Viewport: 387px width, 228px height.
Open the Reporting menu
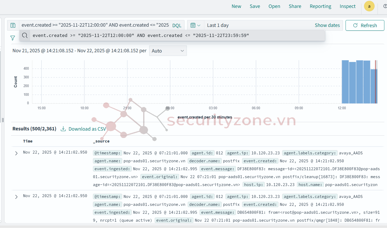[x=320, y=6]
